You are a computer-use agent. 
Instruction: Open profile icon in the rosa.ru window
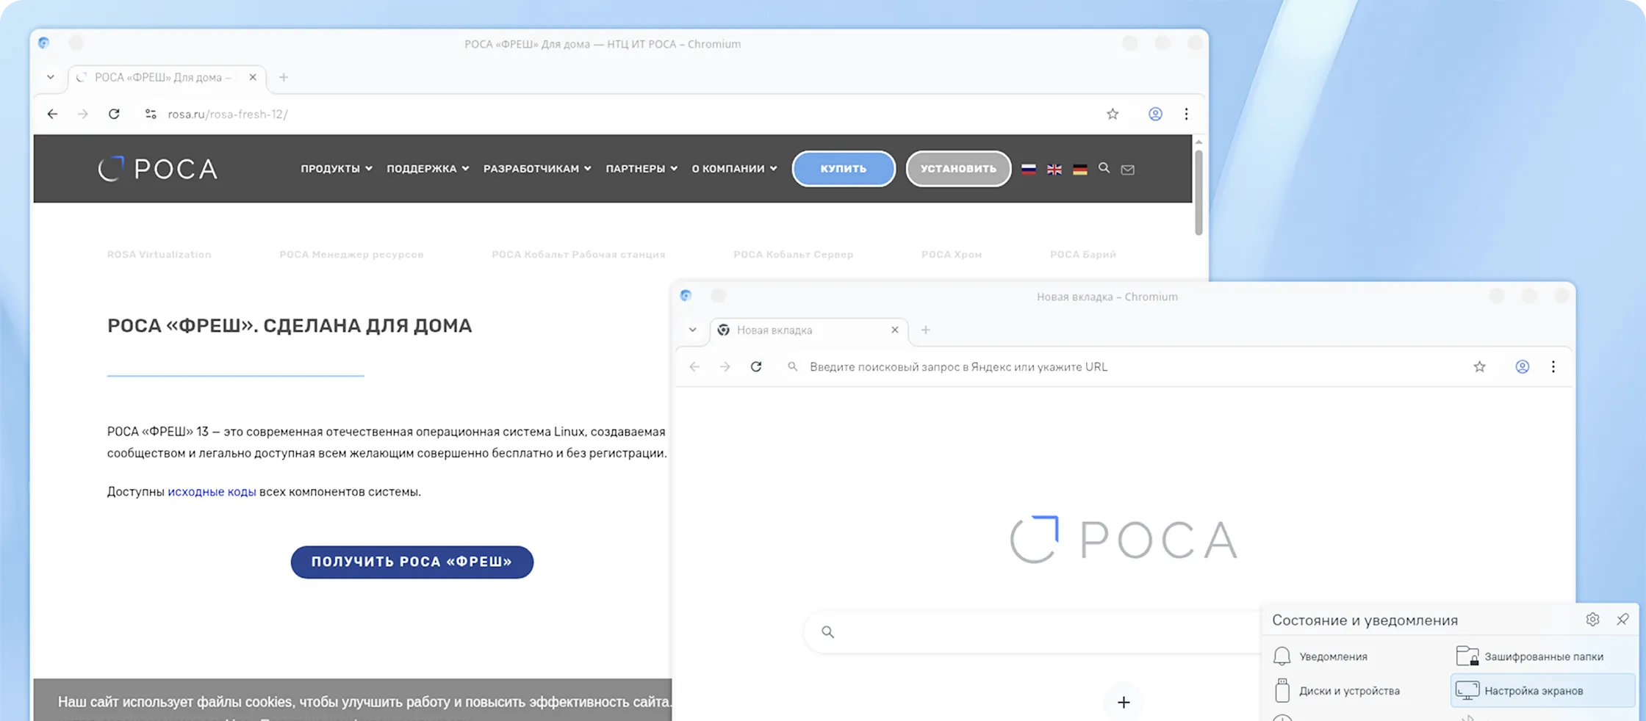pyautogui.click(x=1155, y=114)
